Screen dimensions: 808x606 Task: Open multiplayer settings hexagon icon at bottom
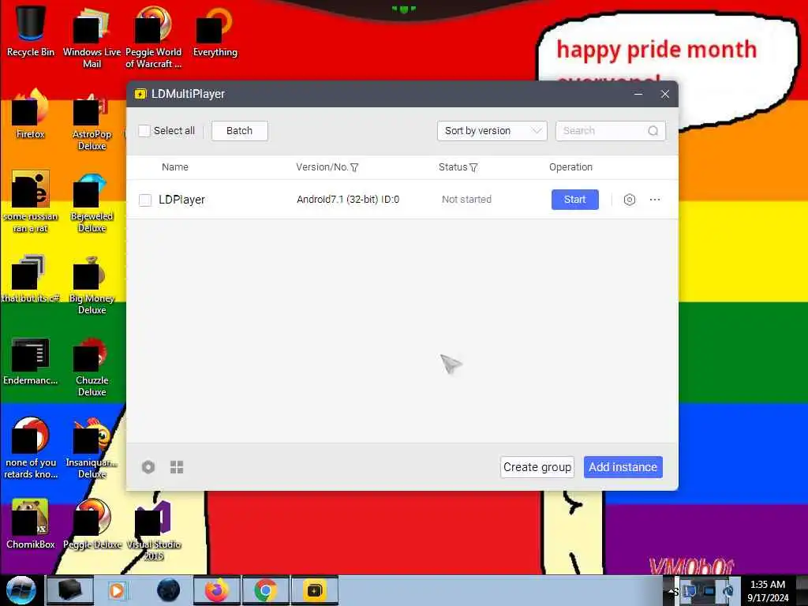tap(148, 467)
